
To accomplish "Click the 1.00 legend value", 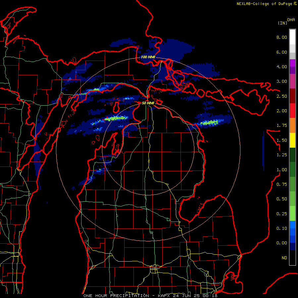I will (282, 170).
